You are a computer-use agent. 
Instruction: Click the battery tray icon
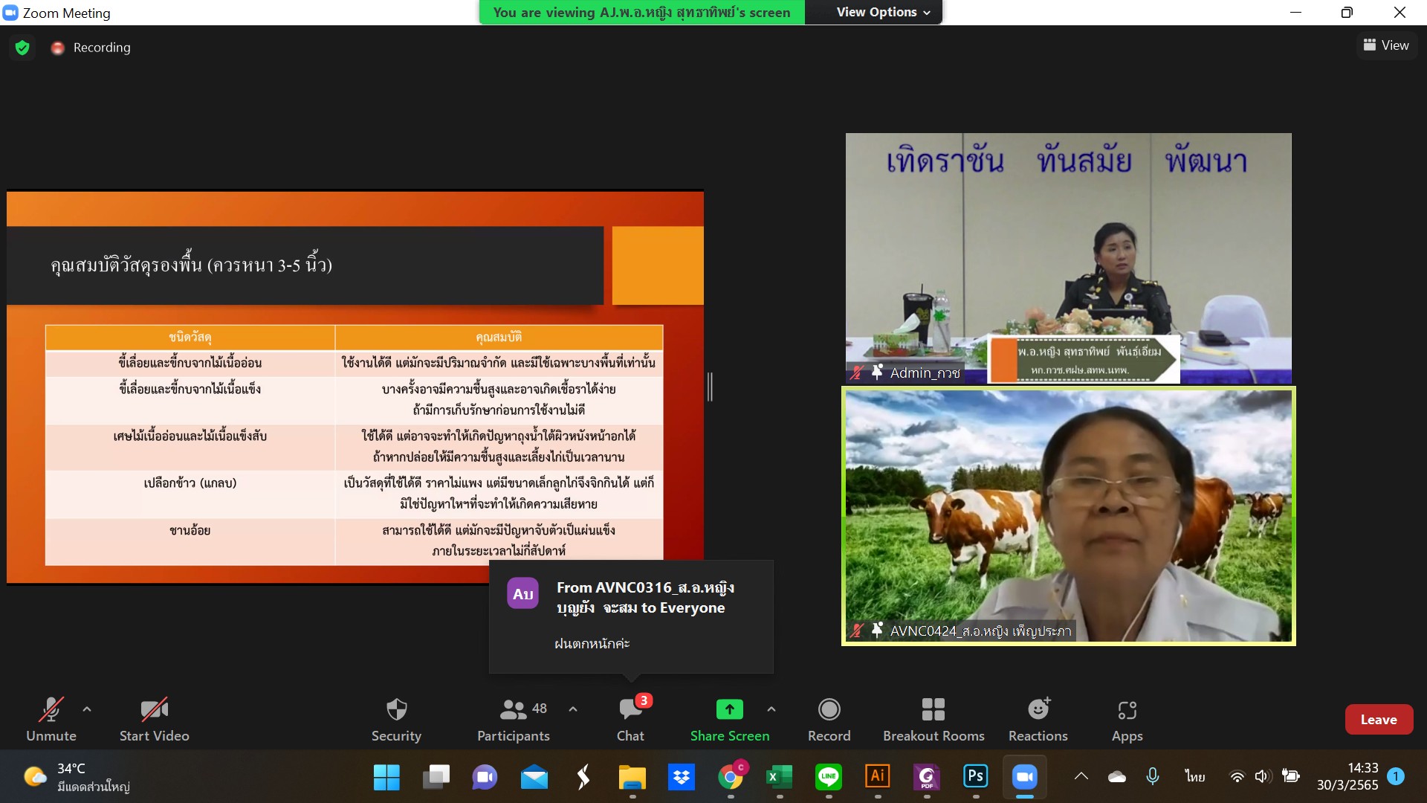click(x=1290, y=776)
